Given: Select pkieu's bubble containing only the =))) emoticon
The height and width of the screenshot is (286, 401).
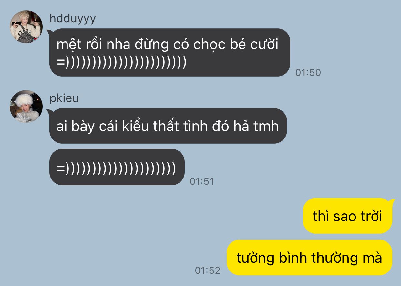Looking at the screenshot, I should coord(117,167).
